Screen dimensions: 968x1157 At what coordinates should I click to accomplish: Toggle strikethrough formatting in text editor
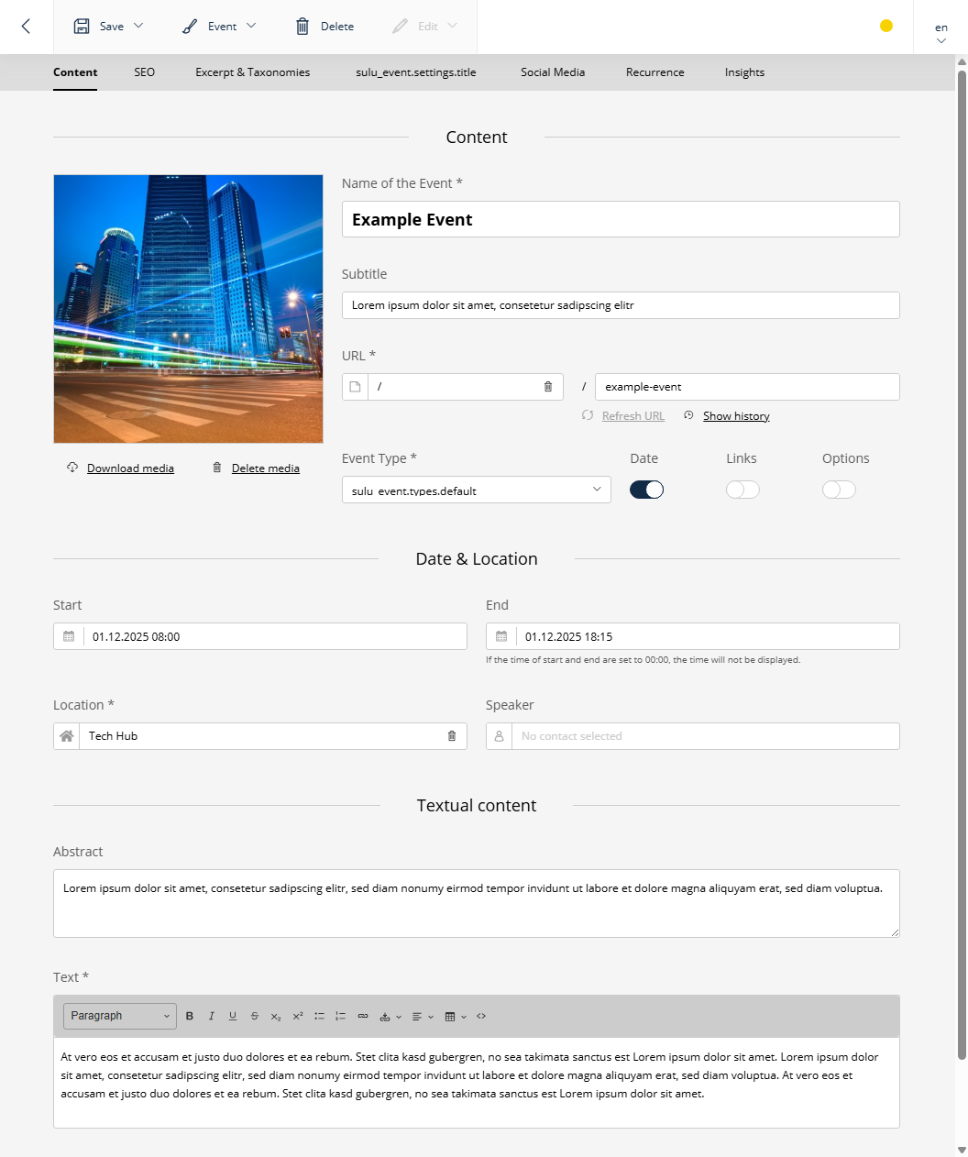click(255, 1016)
